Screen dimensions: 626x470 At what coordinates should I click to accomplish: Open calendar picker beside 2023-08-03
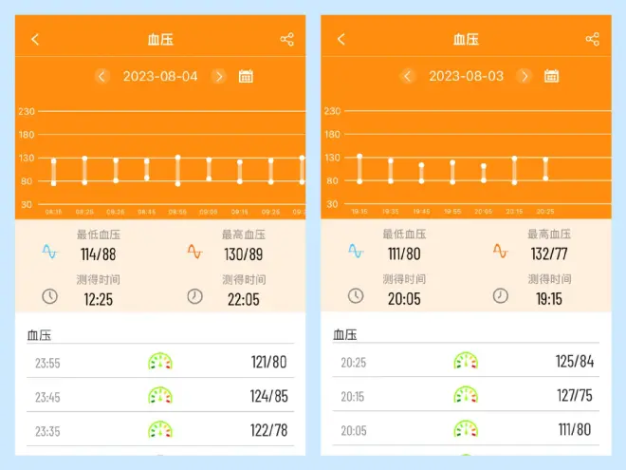pyautogui.click(x=551, y=76)
